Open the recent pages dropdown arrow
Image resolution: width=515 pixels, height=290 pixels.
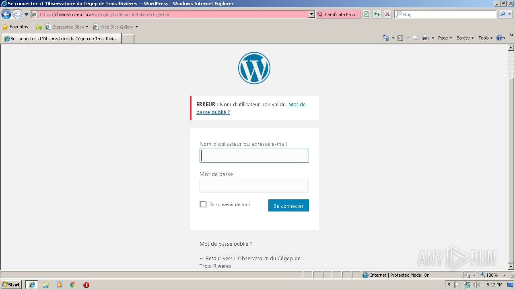click(26, 14)
